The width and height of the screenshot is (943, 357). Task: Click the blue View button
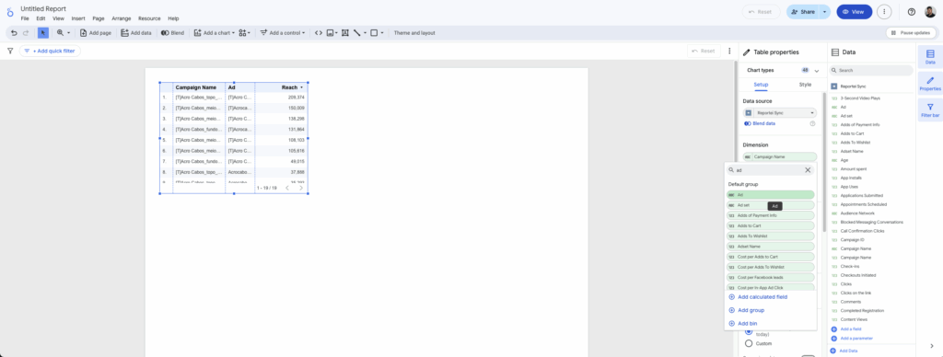click(x=854, y=12)
